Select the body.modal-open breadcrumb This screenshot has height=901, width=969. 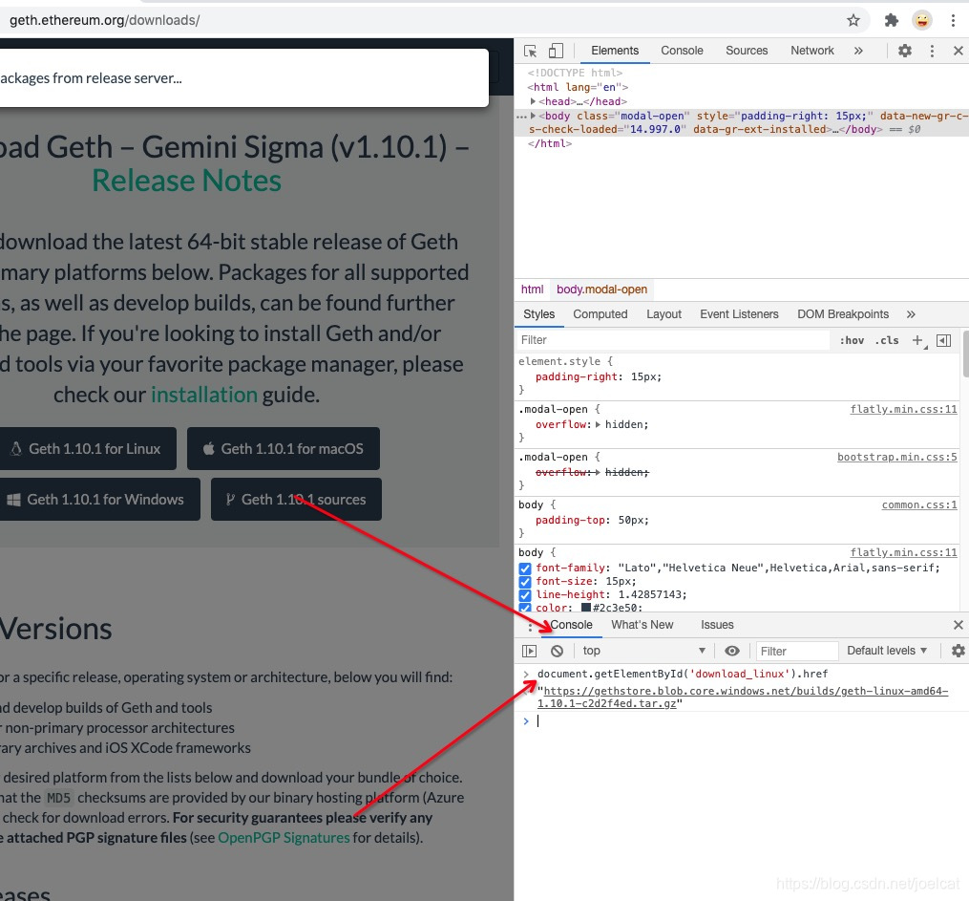click(x=601, y=290)
